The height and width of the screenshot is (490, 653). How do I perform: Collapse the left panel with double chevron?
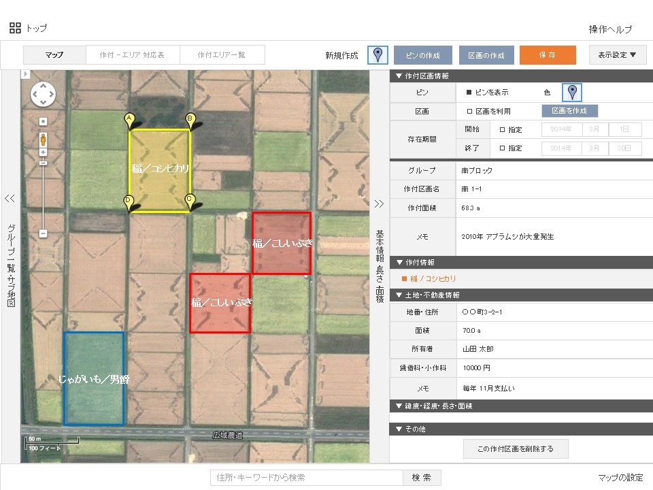[x=10, y=198]
